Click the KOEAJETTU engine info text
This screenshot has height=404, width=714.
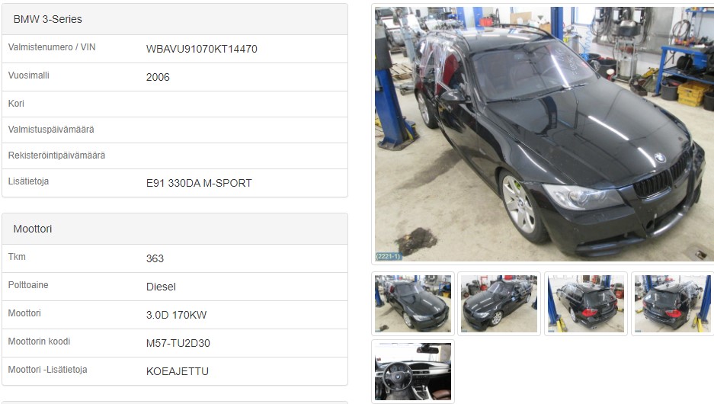(177, 372)
